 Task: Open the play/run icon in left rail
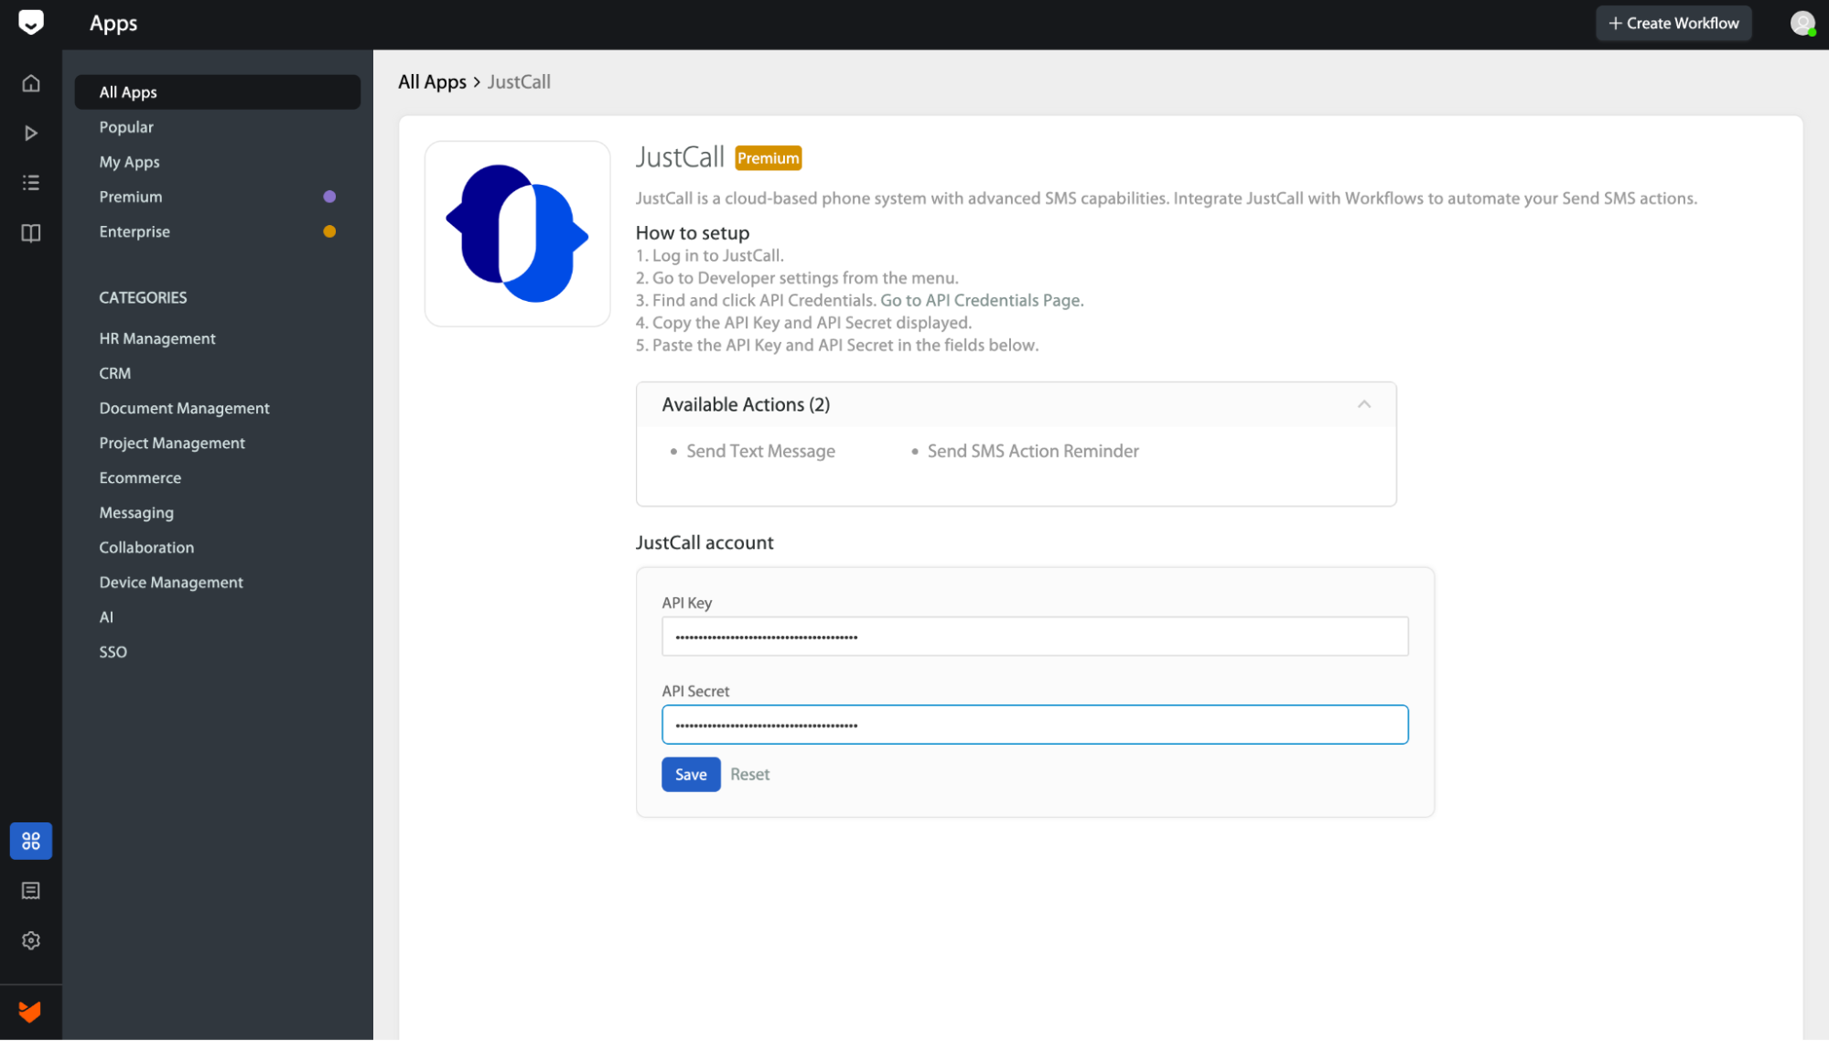pos(31,134)
